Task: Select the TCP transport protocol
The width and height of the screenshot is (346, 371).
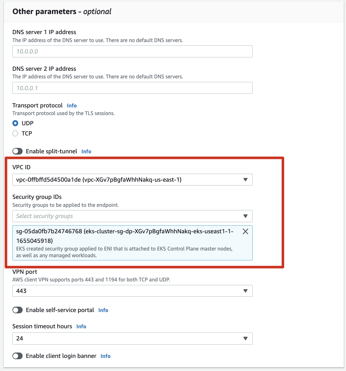Action: 15,134
